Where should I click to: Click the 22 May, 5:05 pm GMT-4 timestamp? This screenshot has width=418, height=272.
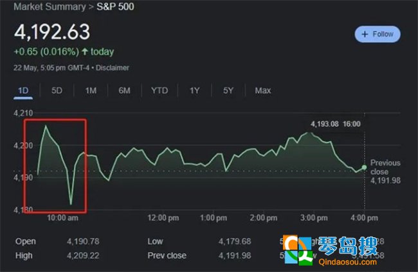pyautogui.click(x=51, y=68)
